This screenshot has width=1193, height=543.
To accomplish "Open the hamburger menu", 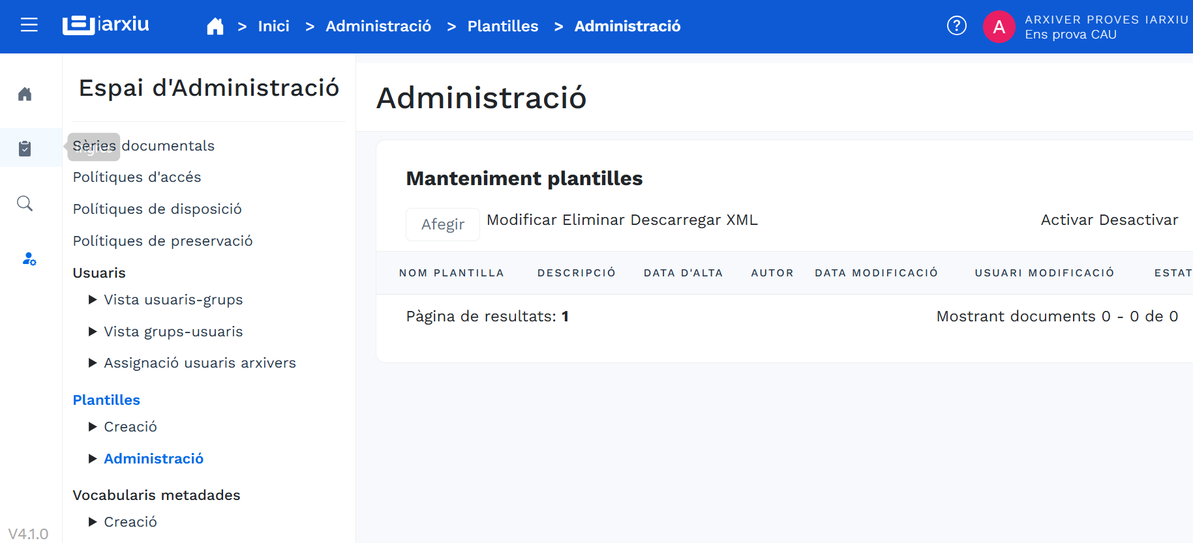I will [x=29, y=25].
